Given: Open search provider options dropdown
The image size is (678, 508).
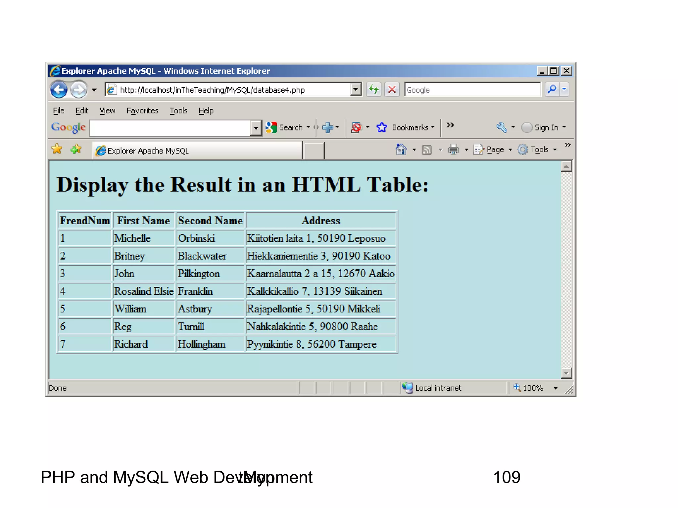Looking at the screenshot, I should click(564, 89).
